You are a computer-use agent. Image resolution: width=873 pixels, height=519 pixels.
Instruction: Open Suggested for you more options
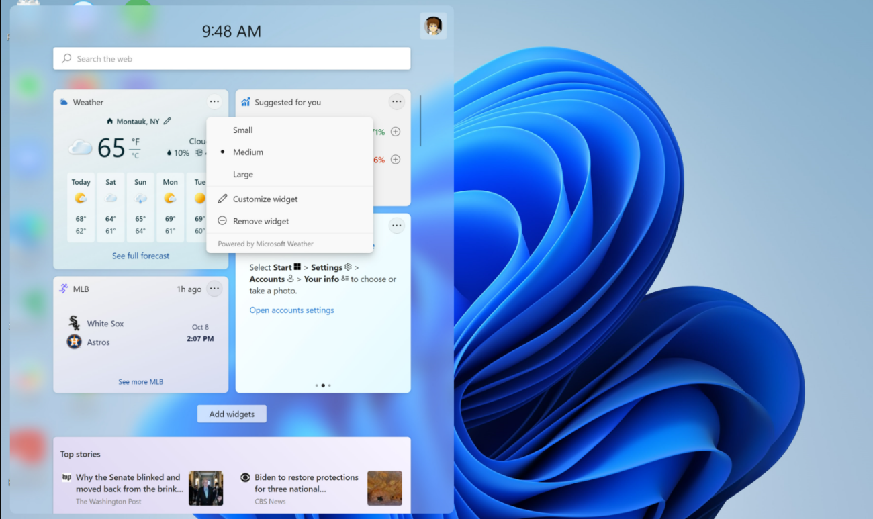pos(397,102)
